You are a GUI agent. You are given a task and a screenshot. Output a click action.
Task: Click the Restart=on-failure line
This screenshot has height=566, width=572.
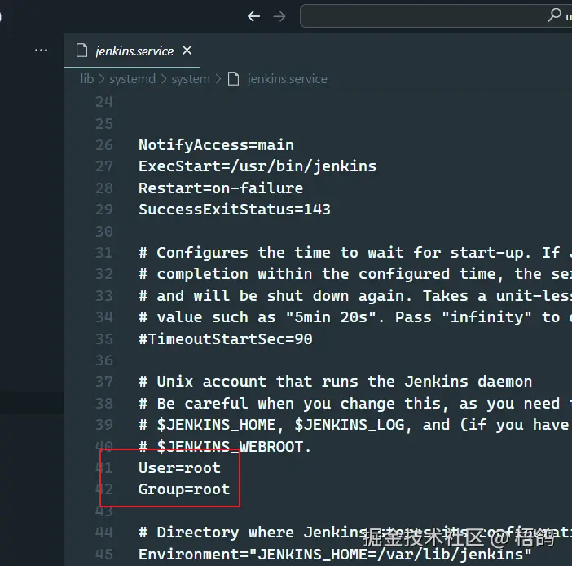[221, 188]
